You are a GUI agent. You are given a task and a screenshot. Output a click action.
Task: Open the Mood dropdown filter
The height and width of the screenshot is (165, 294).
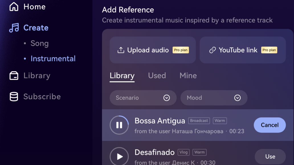214,98
